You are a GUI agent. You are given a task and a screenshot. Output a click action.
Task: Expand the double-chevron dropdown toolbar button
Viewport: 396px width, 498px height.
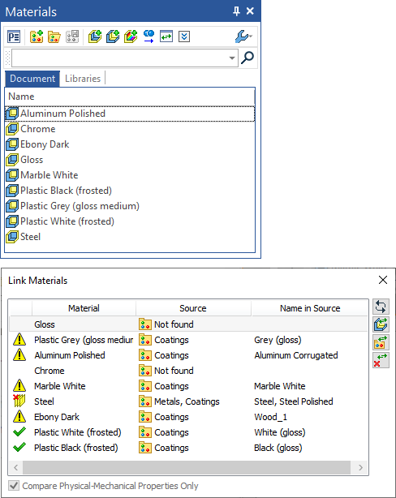[x=184, y=36]
